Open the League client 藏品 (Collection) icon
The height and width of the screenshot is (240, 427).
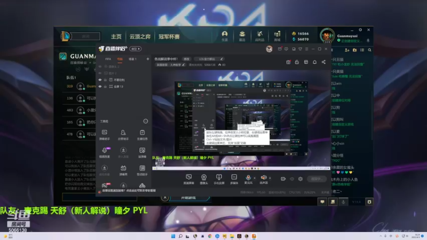pos(242,36)
